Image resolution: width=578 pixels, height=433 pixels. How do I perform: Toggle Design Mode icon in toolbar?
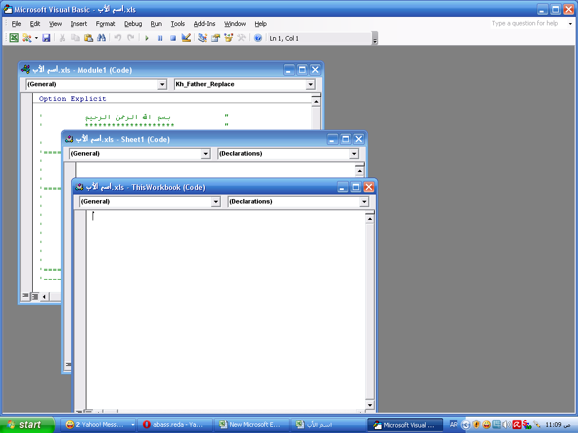click(x=186, y=38)
